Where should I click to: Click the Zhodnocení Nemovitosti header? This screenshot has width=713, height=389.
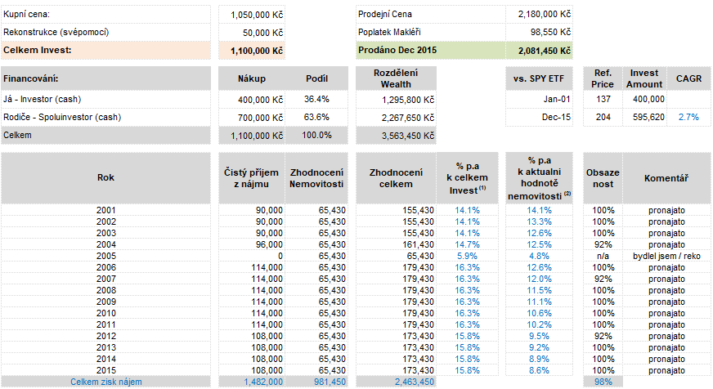tap(316, 177)
